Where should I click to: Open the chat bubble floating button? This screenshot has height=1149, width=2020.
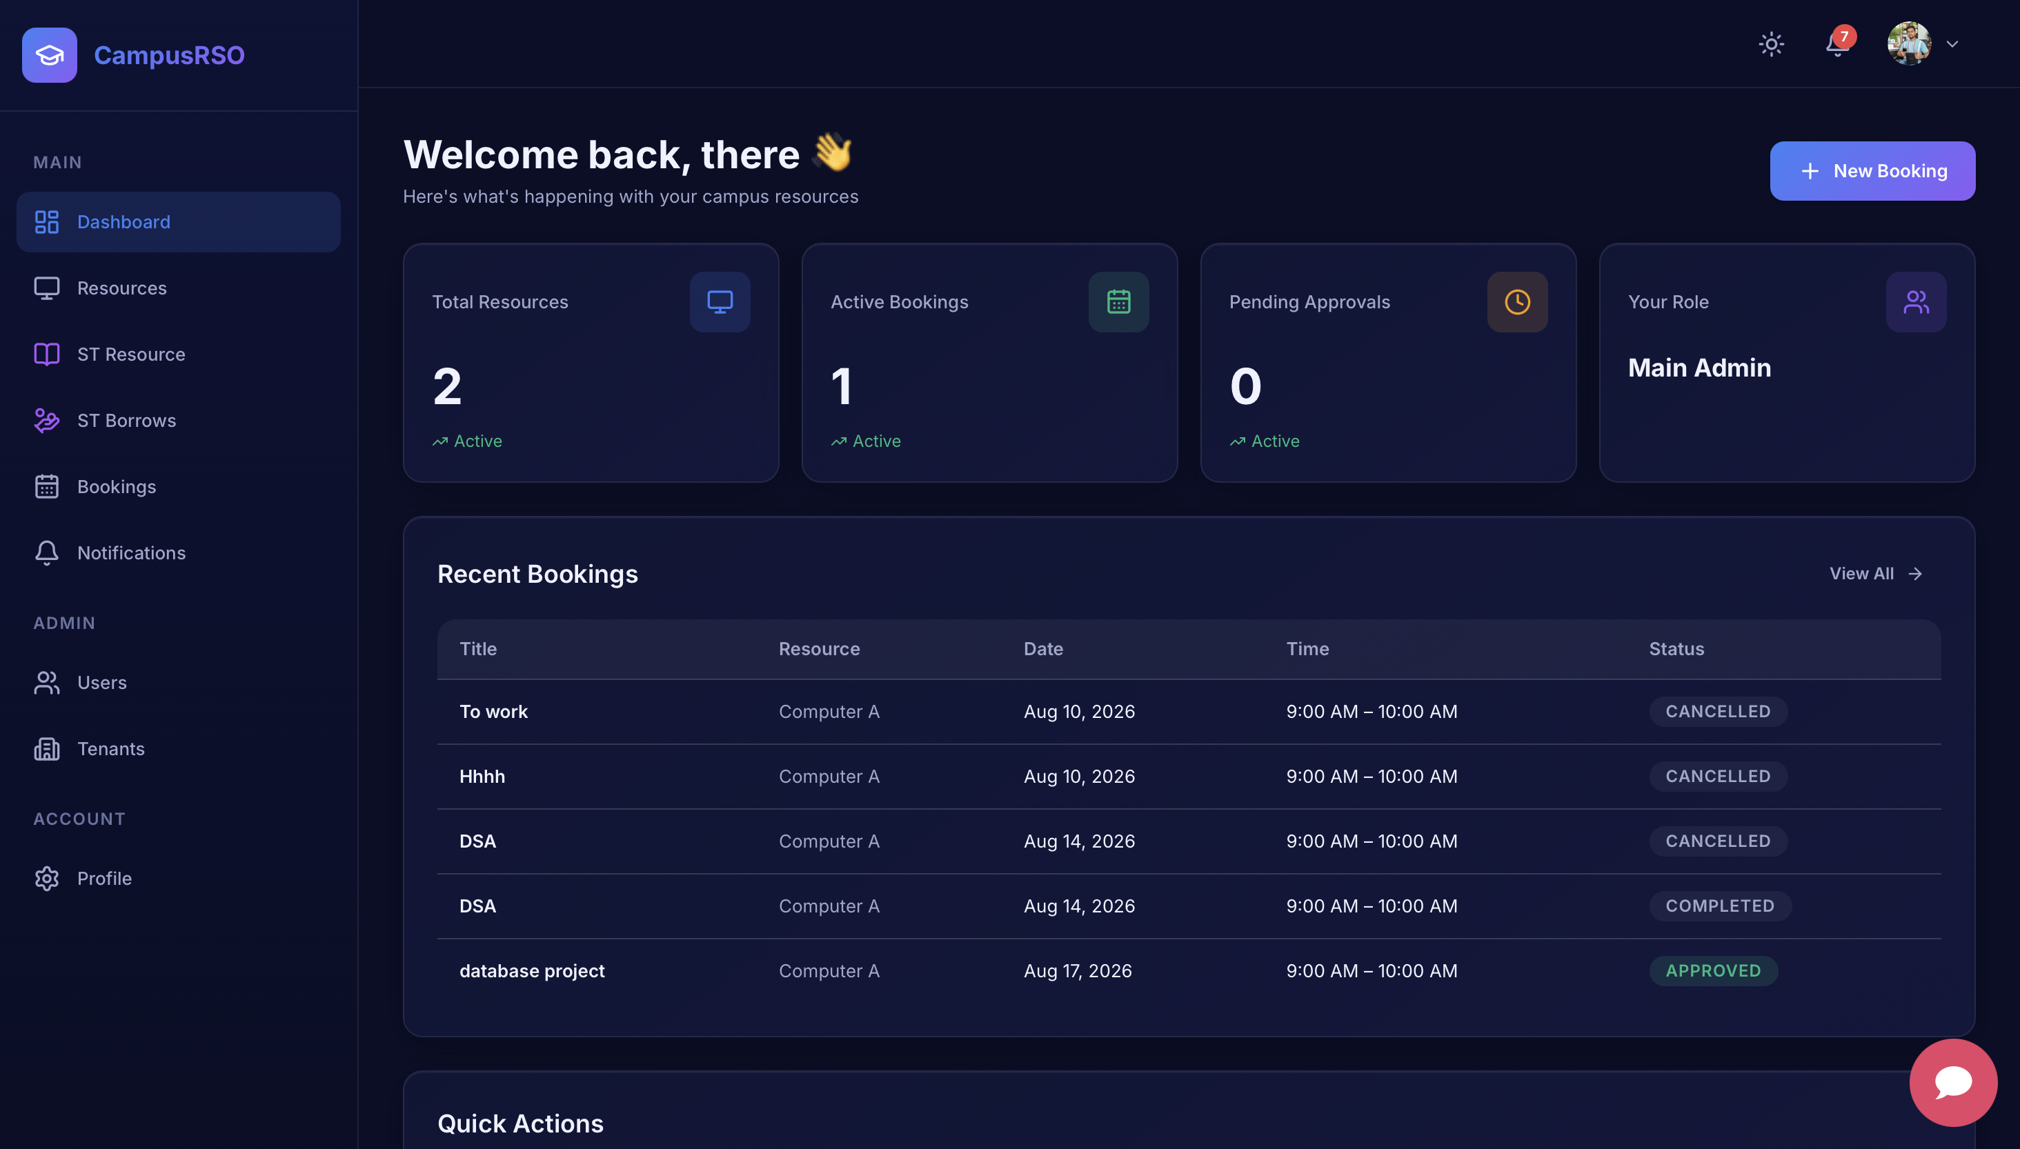pyautogui.click(x=1953, y=1082)
